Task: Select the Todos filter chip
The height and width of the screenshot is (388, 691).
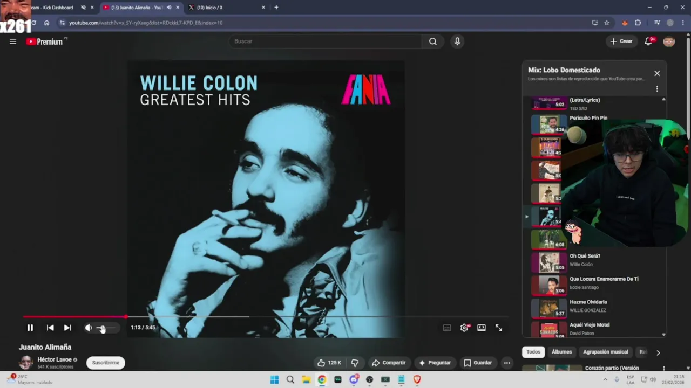Action: click(533, 352)
